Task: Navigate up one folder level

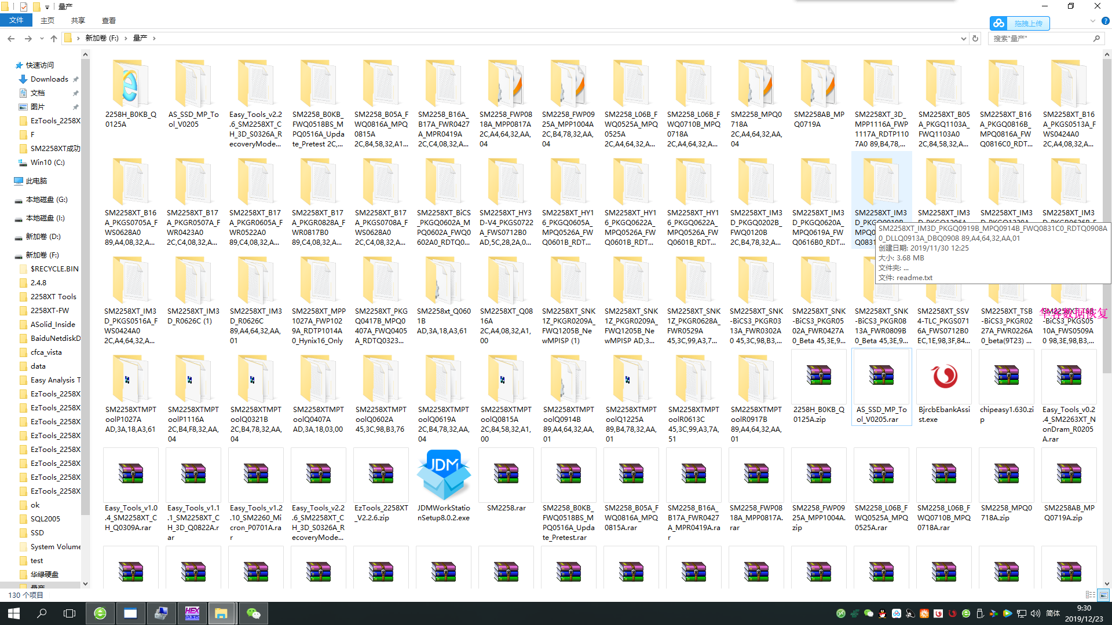Action: coord(54,38)
